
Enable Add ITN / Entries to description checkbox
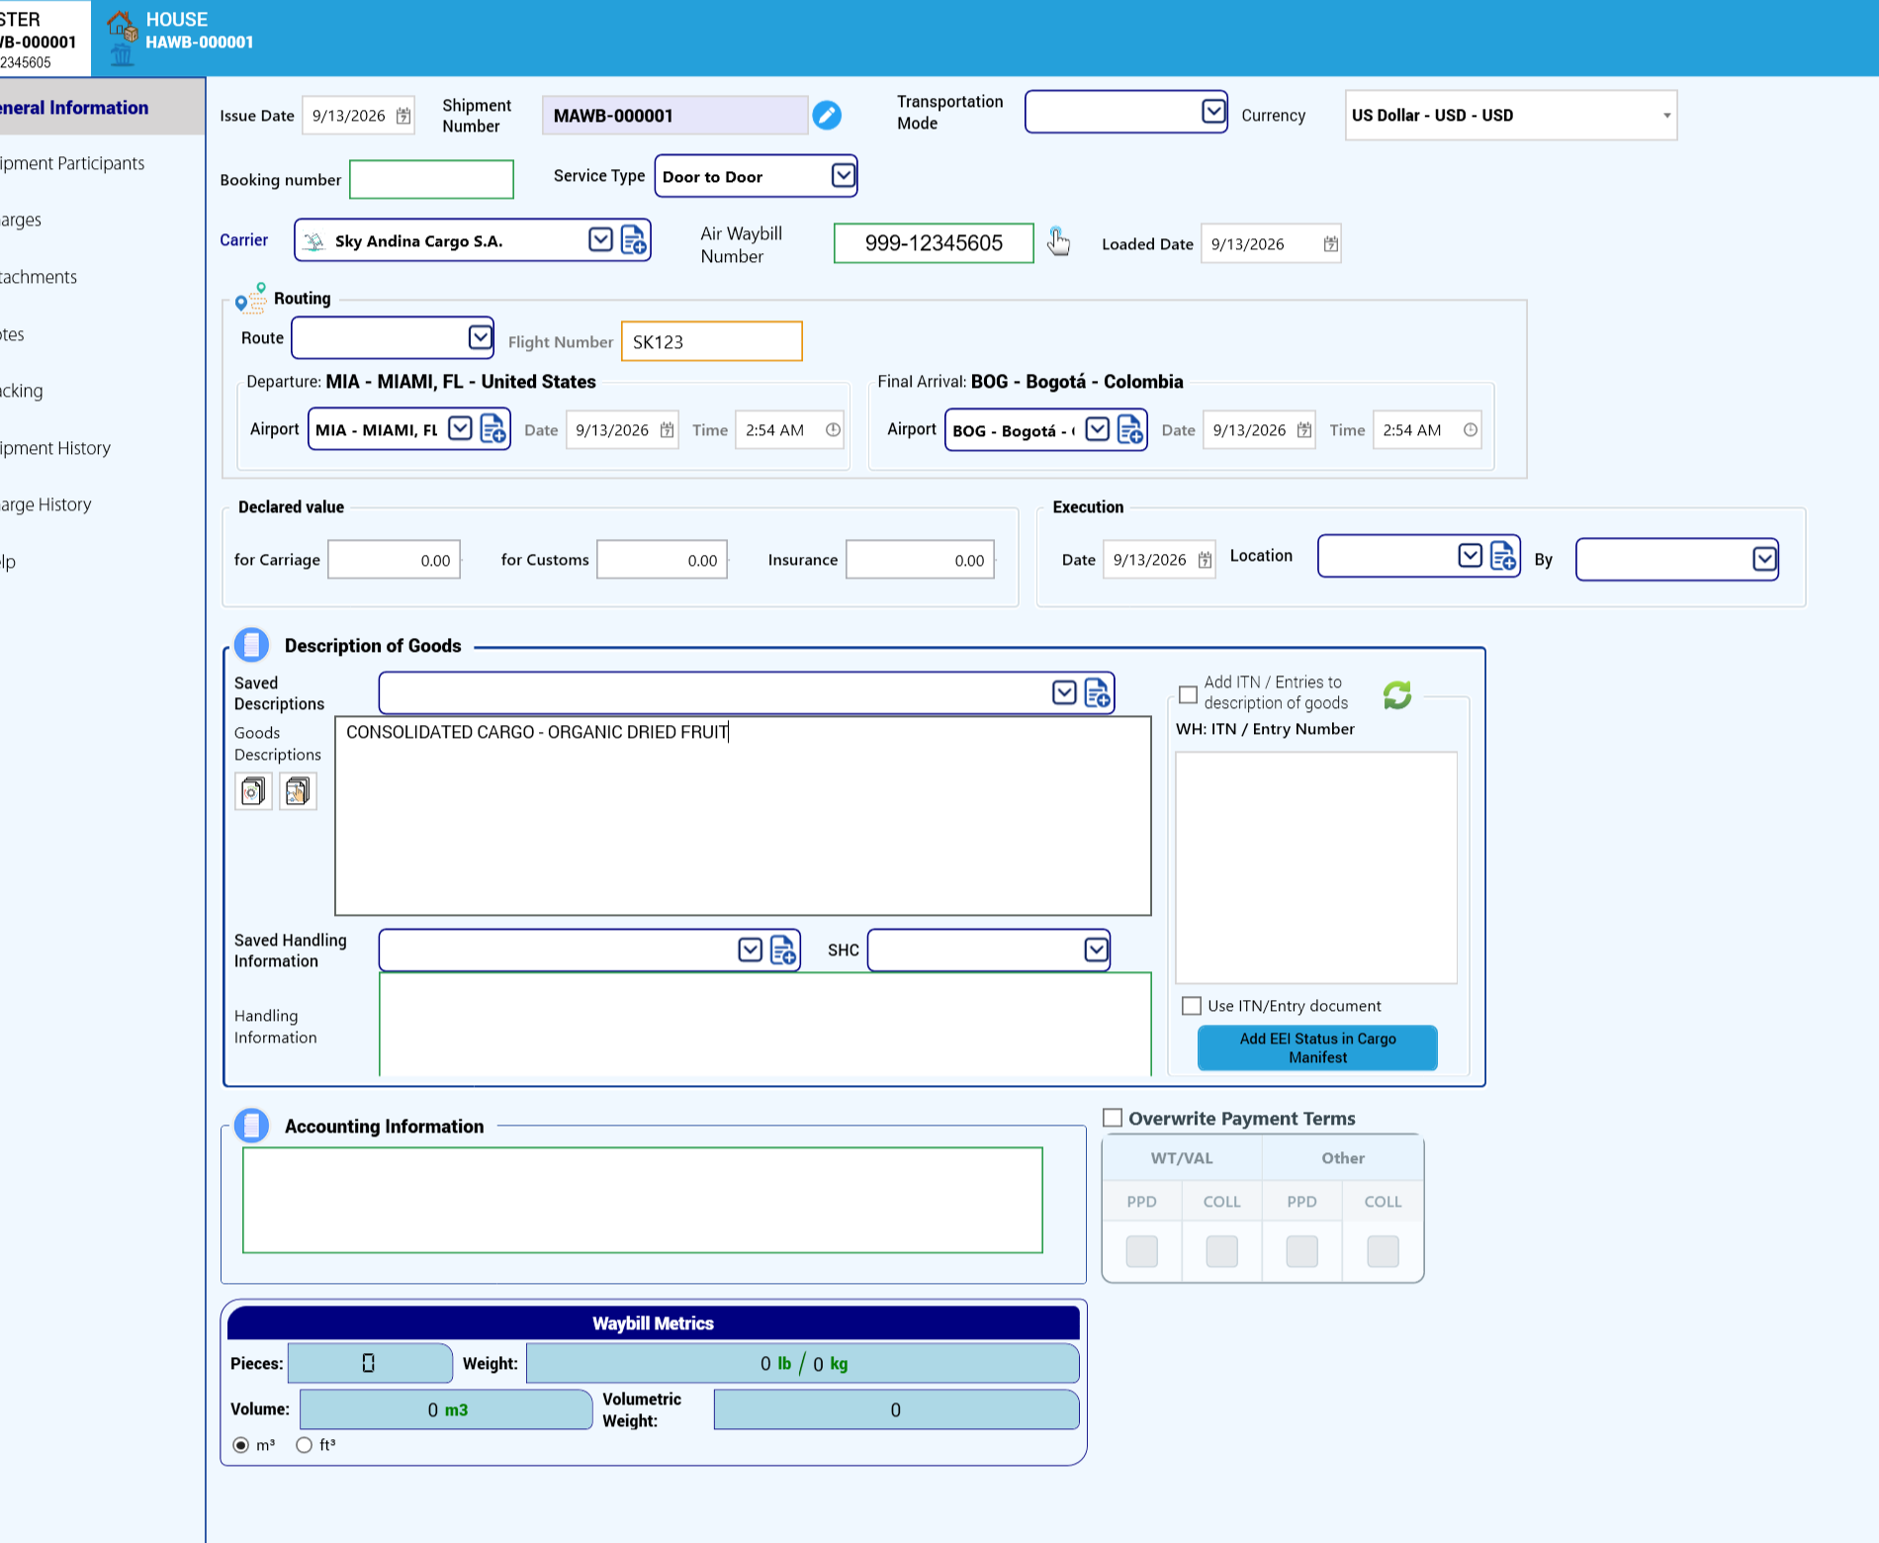1189,694
